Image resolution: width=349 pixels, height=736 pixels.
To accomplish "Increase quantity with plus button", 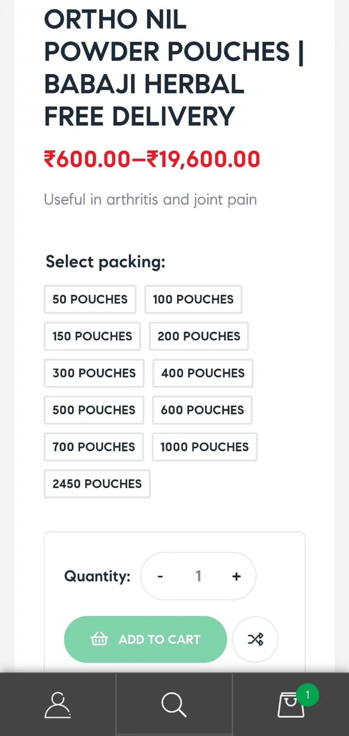I will pos(236,576).
